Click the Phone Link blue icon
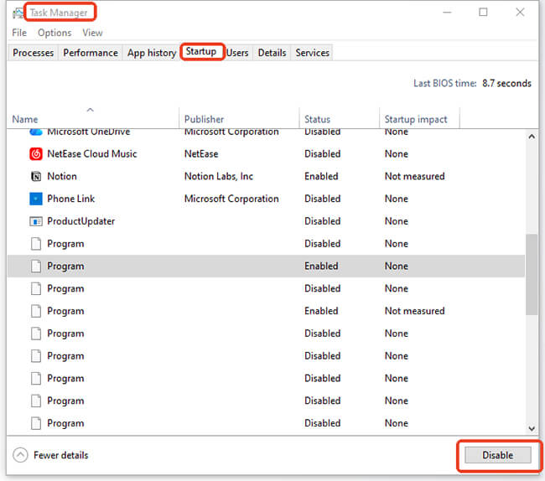 click(36, 199)
